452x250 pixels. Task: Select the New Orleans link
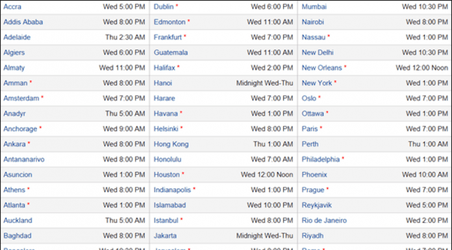point(321,68)
